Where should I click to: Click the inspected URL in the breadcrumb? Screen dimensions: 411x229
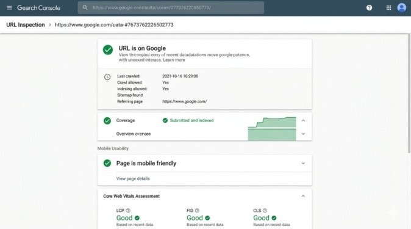(x=114, y=24)
